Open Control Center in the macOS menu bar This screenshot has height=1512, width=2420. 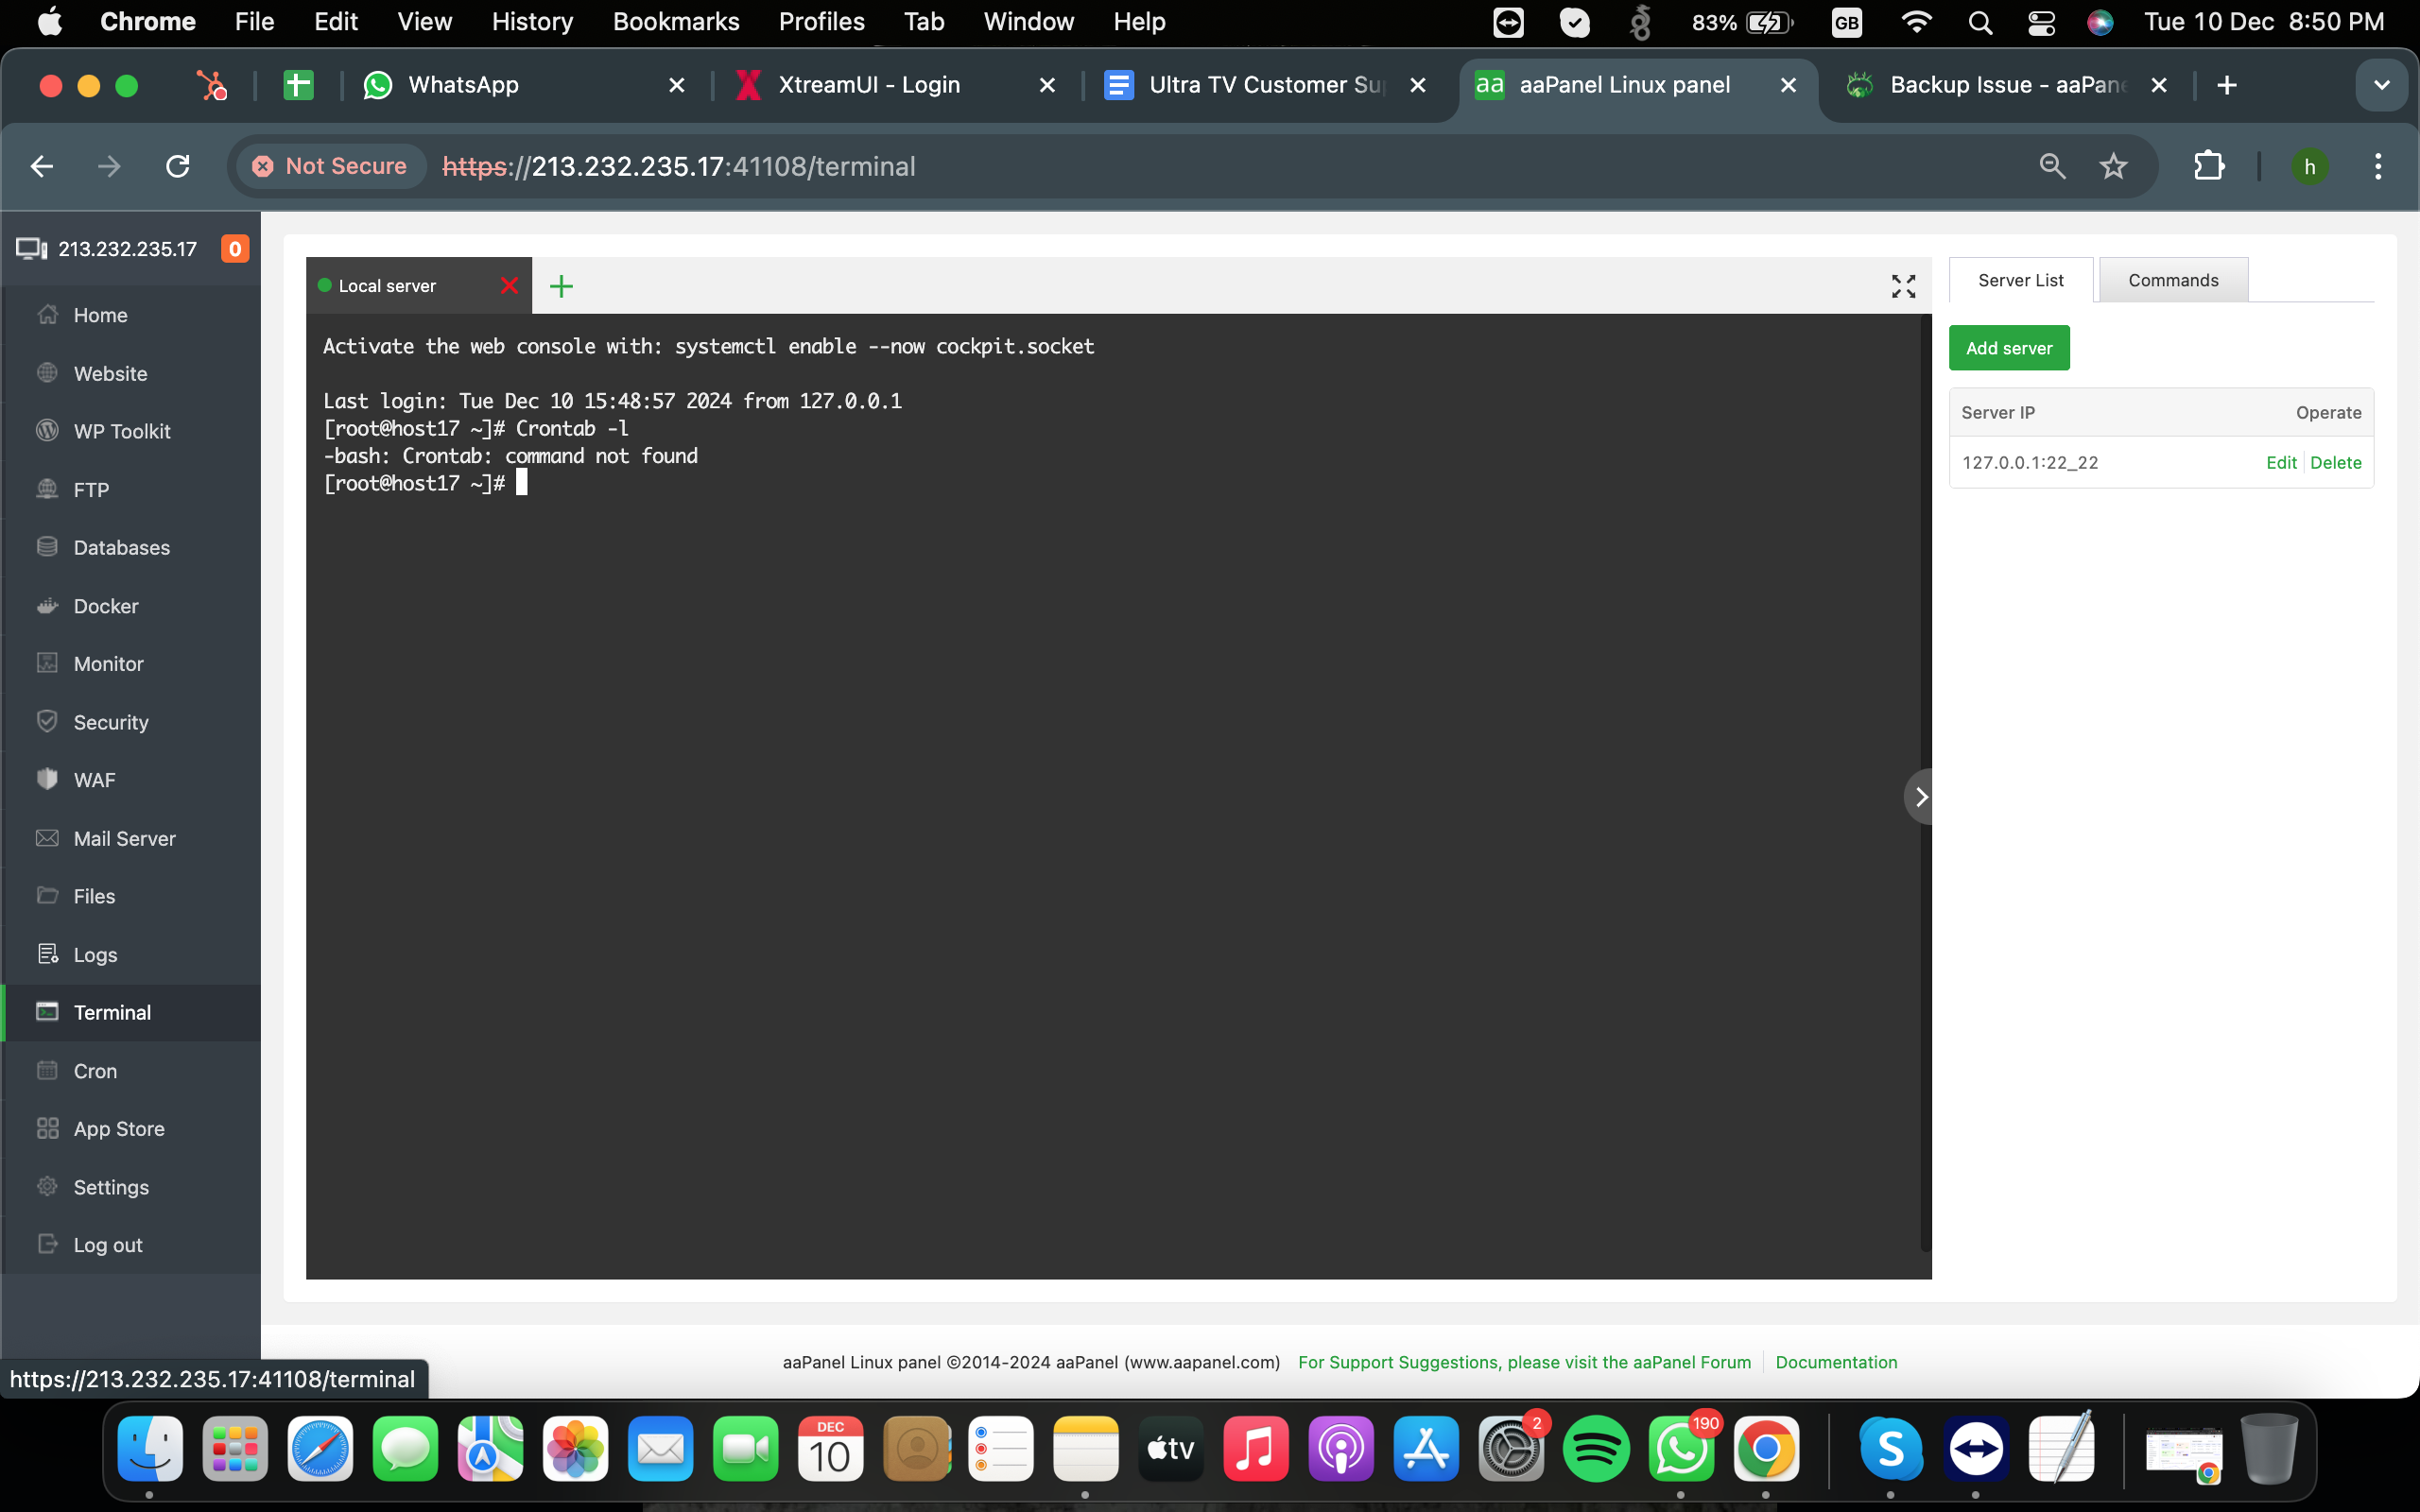point(2041,21)
